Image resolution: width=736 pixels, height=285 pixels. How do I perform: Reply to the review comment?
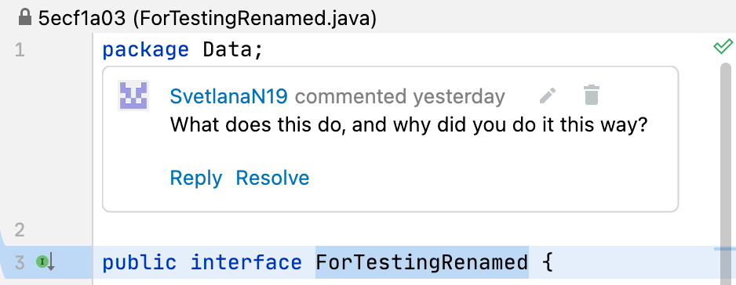pos(195,179)
